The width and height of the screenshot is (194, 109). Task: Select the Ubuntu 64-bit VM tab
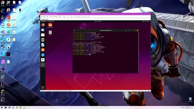[45, 19]
